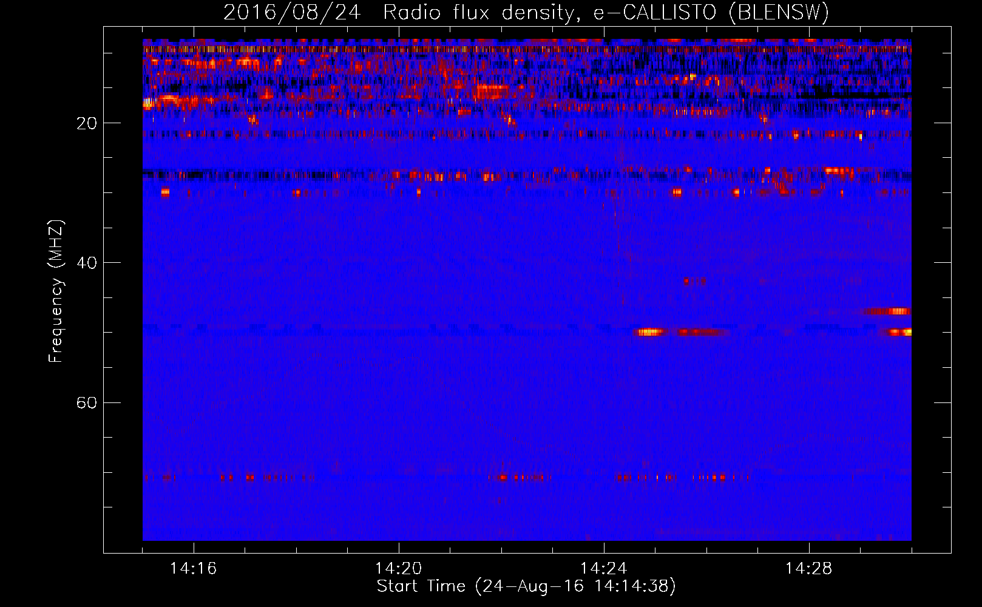Click the 'e-CALLISTO (BLENSW)' station label

click(x=711, y=13)
